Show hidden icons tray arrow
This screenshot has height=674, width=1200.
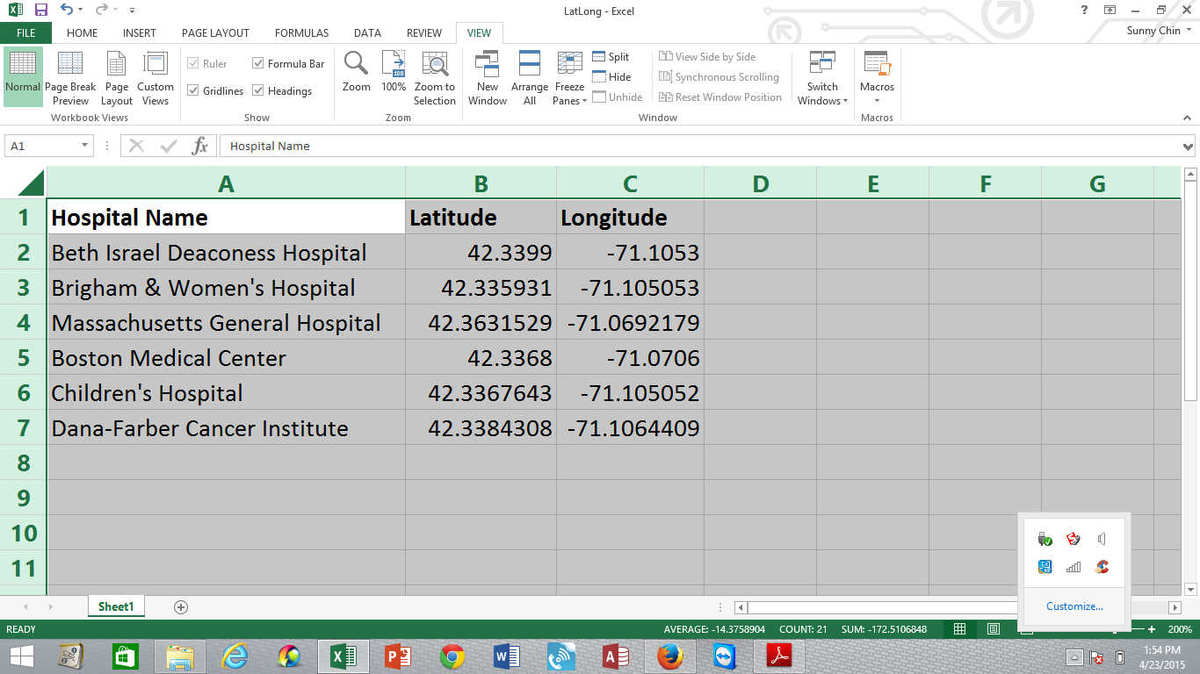point(1074,656)
